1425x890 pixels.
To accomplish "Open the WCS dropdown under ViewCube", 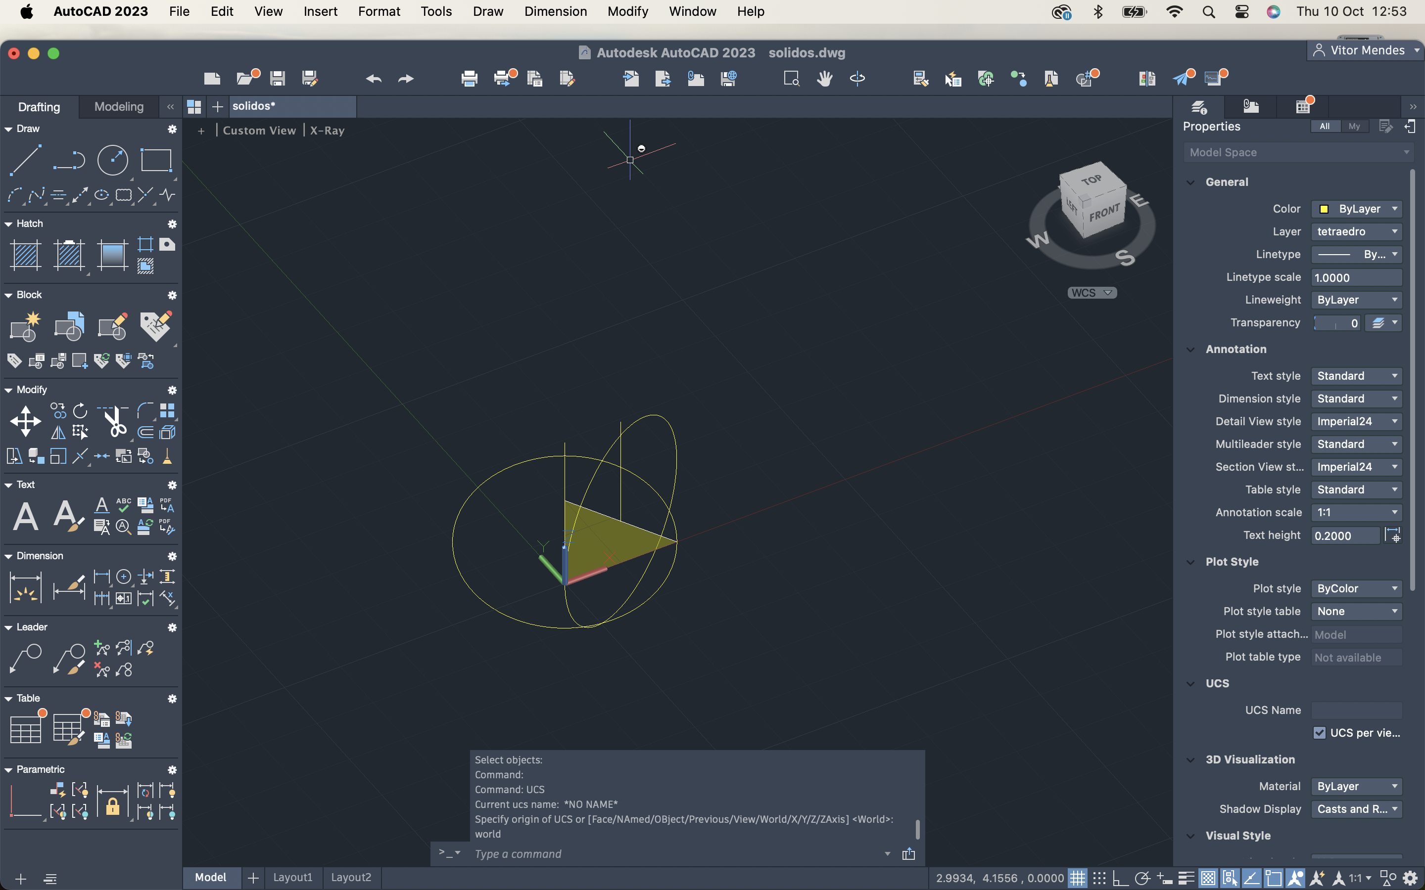I will tap(1092, 293).
